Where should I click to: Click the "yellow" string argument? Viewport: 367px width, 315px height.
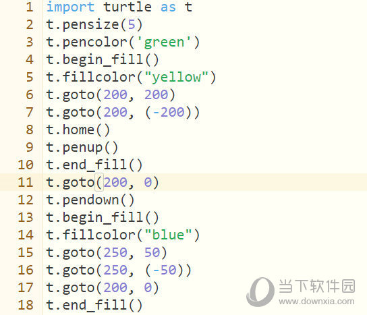[x=177, y=77]
